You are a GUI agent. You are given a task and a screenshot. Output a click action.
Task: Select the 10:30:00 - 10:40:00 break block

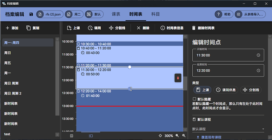[x=130, y=44]
